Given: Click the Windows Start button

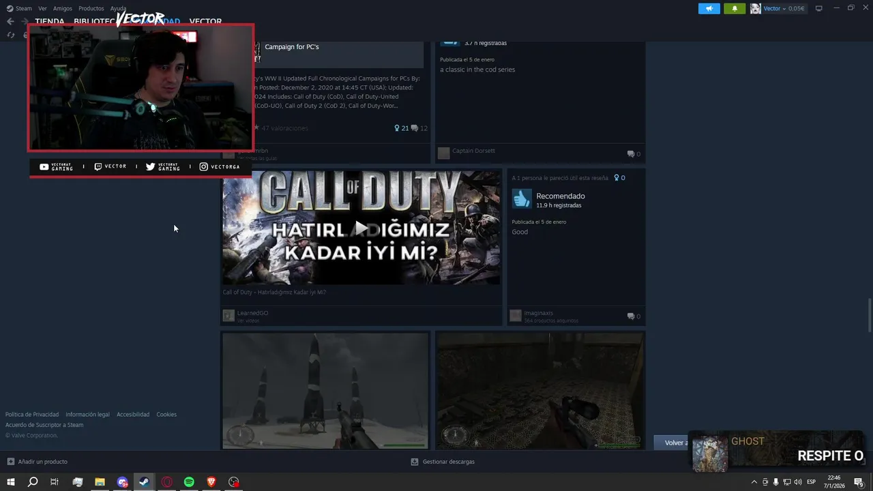Looking at the screenshot, I should [11, 482].
